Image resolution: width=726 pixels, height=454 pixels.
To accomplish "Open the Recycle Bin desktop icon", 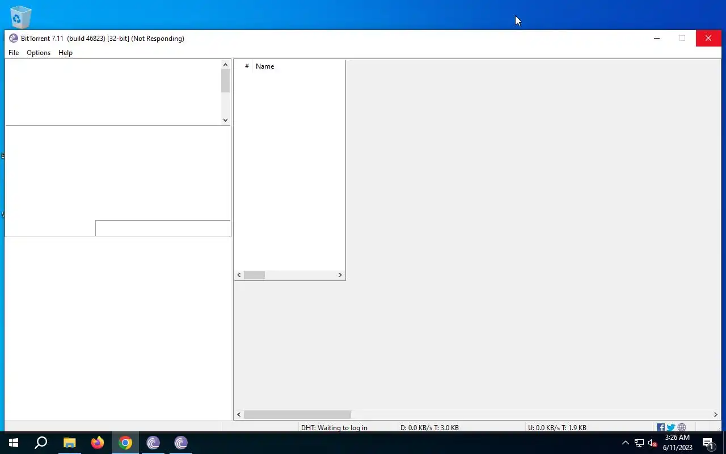I will (x=20, y=17).
